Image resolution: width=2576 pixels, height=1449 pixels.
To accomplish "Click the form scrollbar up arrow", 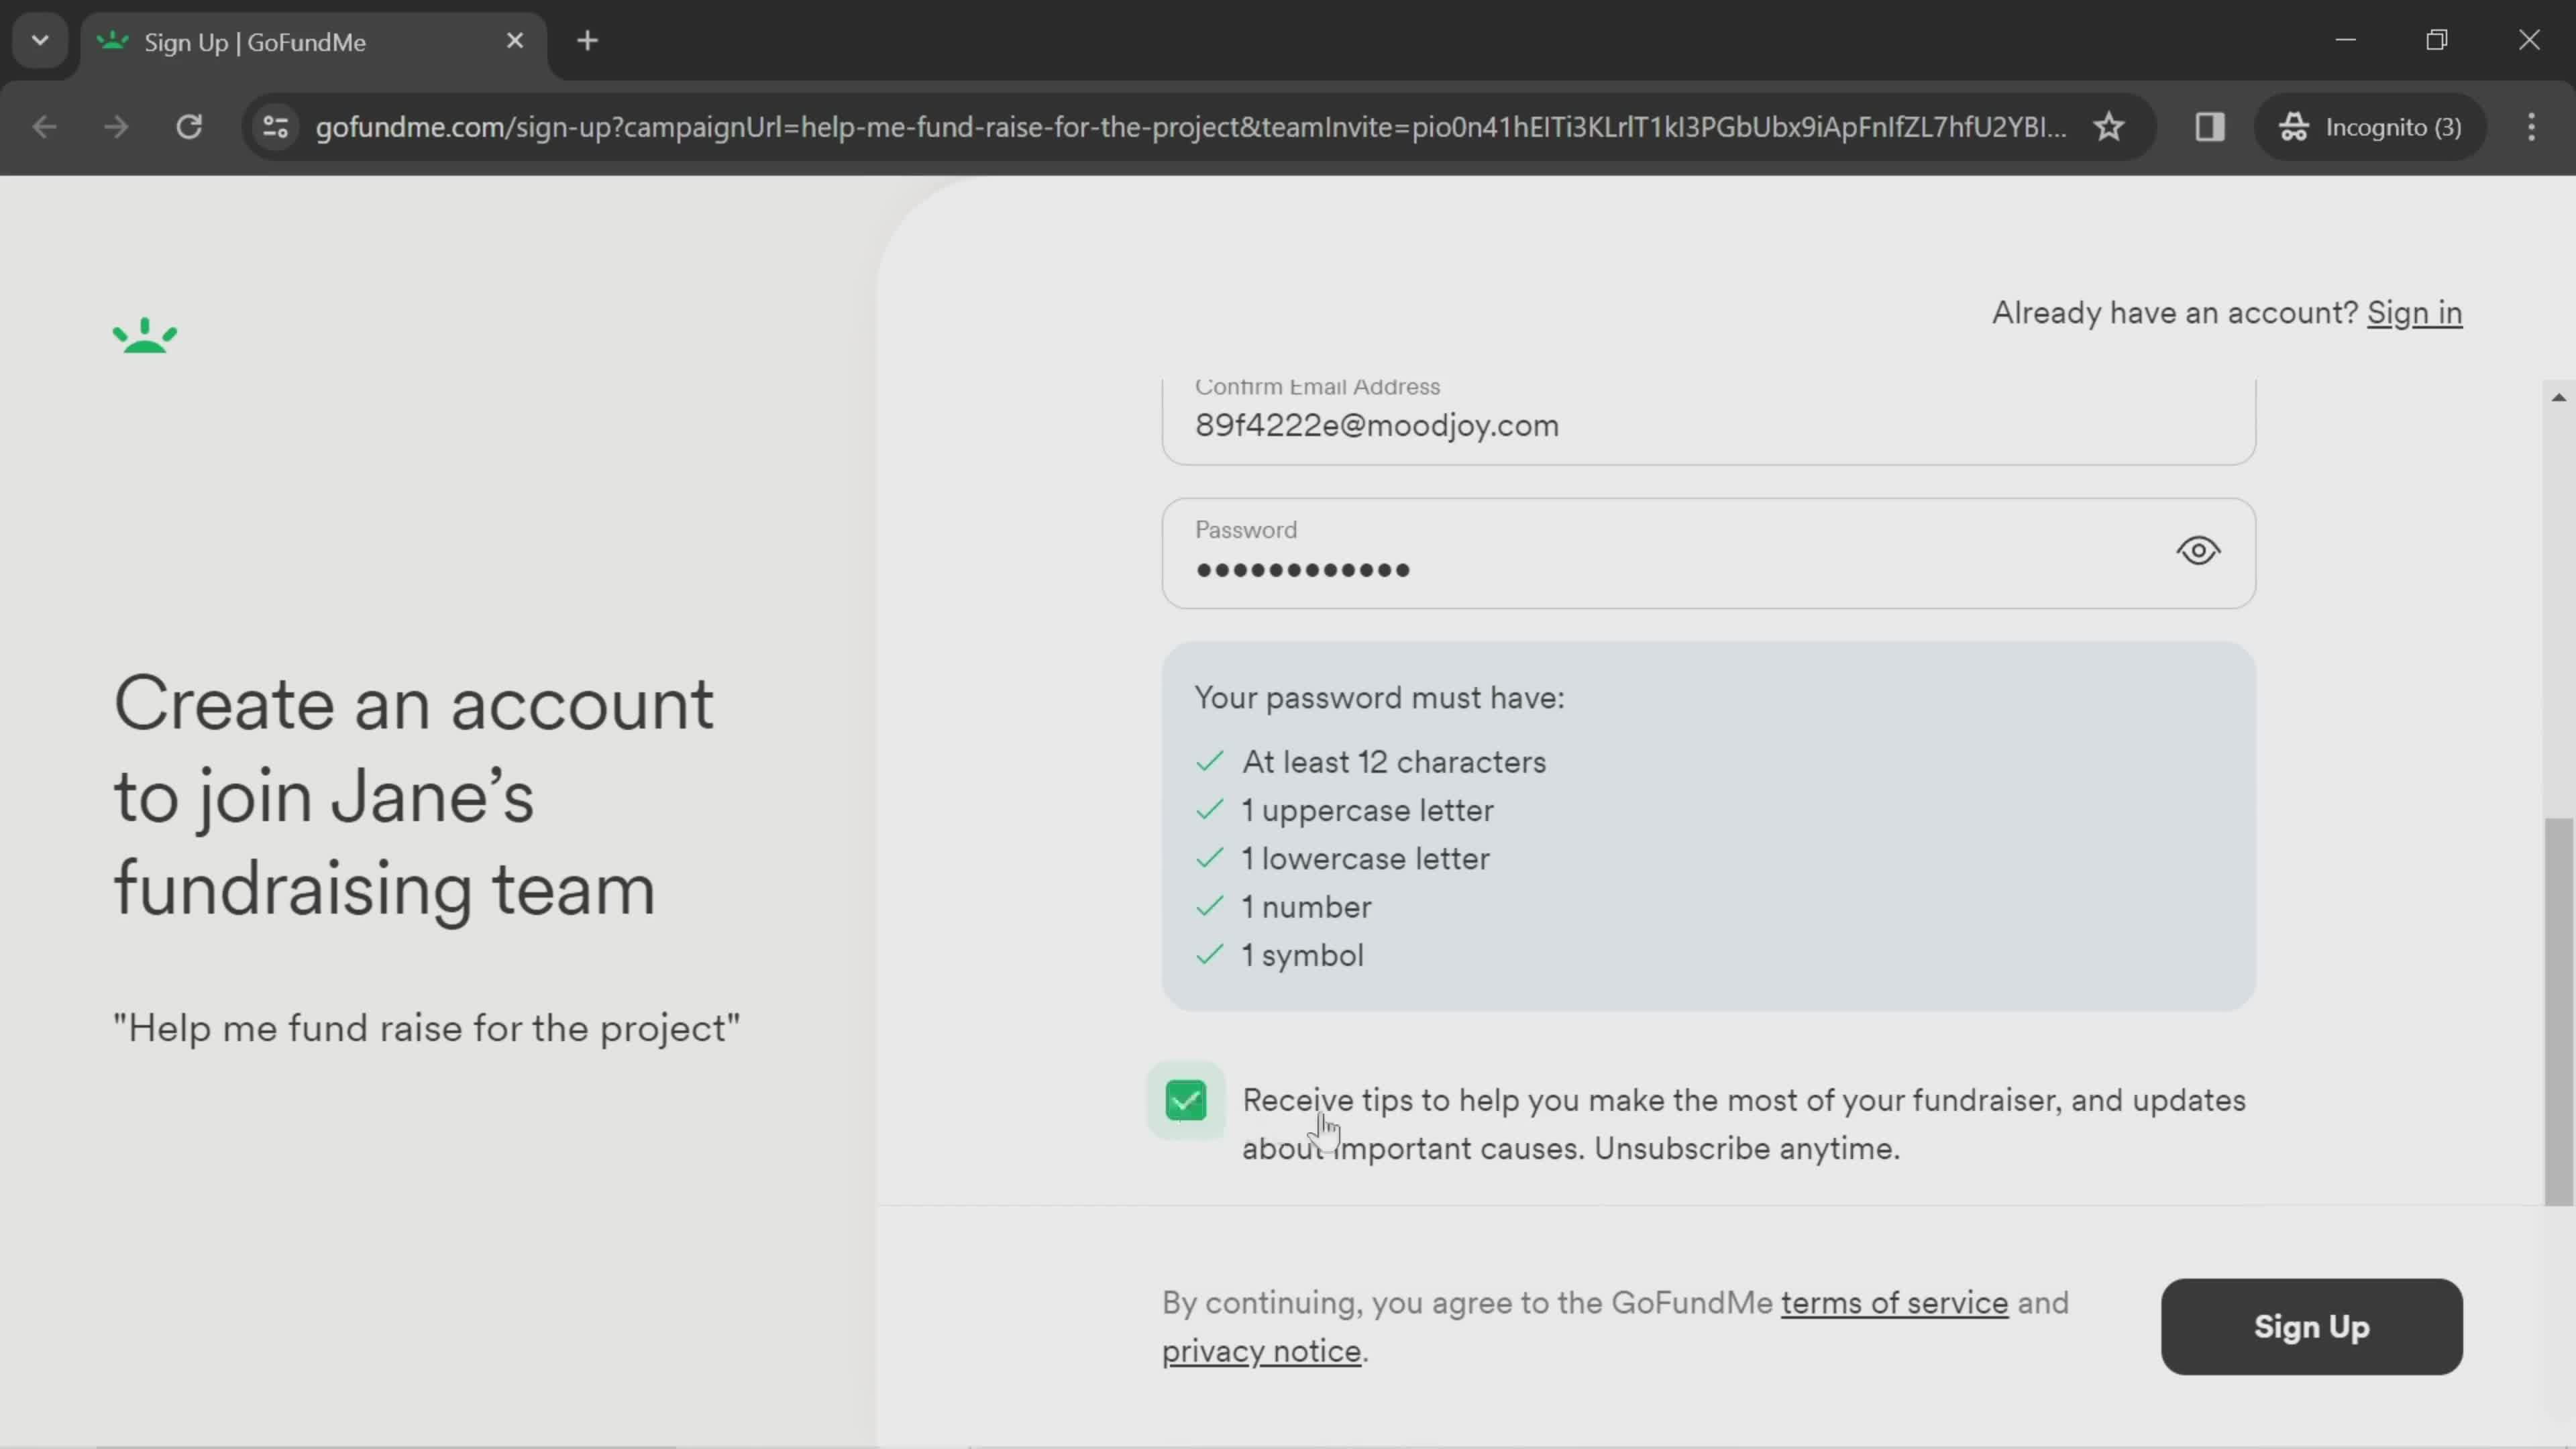I will coord(2558,397).
